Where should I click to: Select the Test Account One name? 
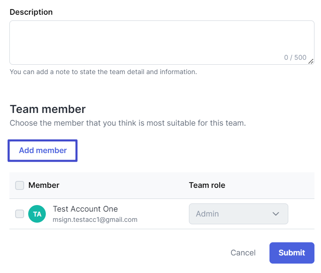coord(85,209)
